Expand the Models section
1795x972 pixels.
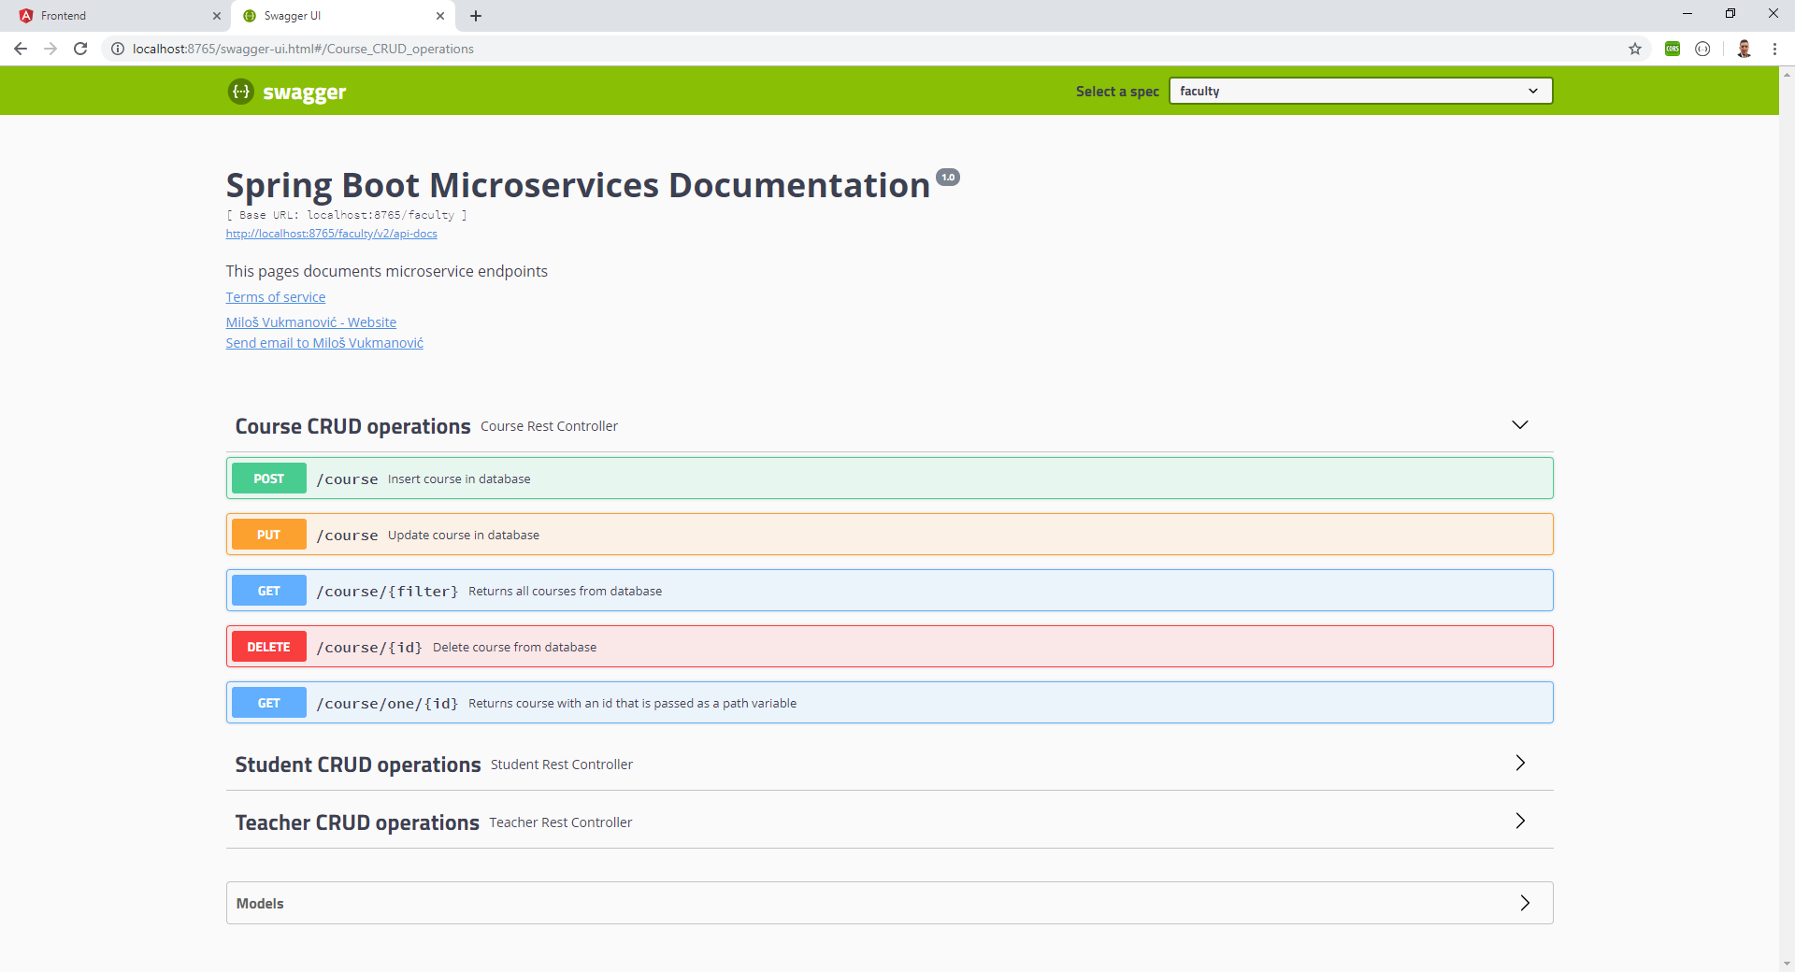pyautogui.click(x=1524, y=903)
